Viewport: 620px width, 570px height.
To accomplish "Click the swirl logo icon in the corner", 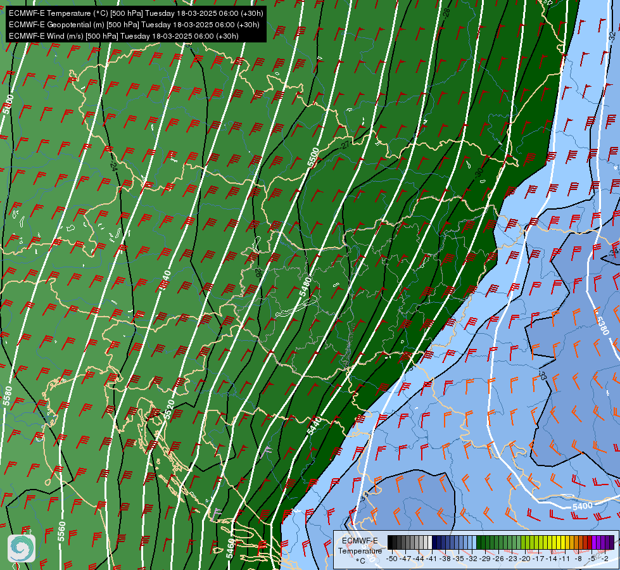I will pyautogui.click(x=22, y=548).
